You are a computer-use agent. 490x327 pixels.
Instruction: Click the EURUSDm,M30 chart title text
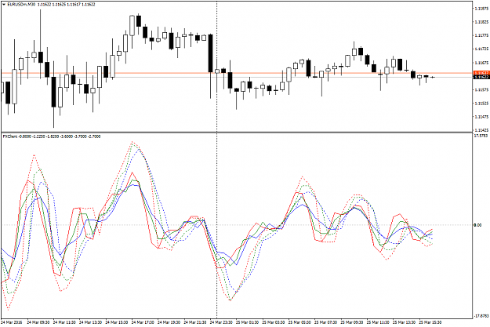tap(20, 5)
